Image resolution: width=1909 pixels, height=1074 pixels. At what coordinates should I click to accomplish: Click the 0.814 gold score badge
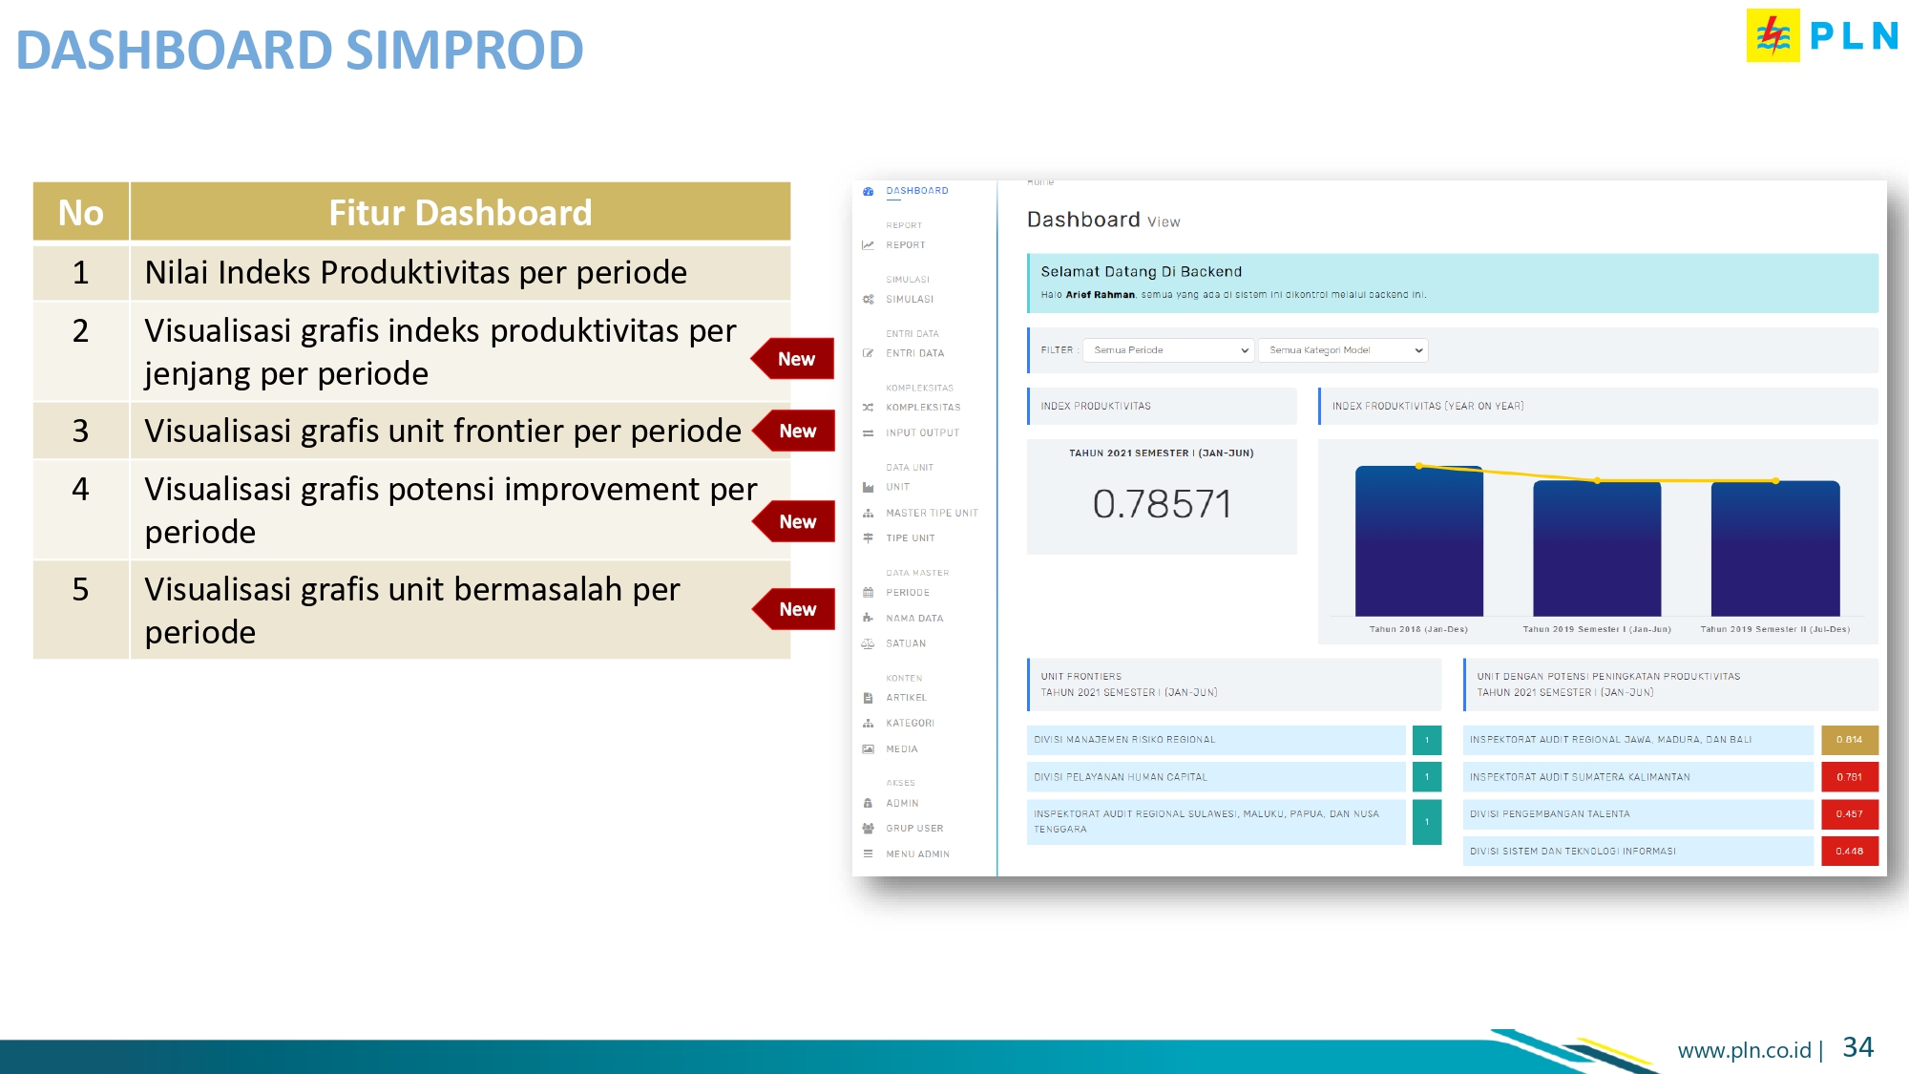coord(1849,740)
